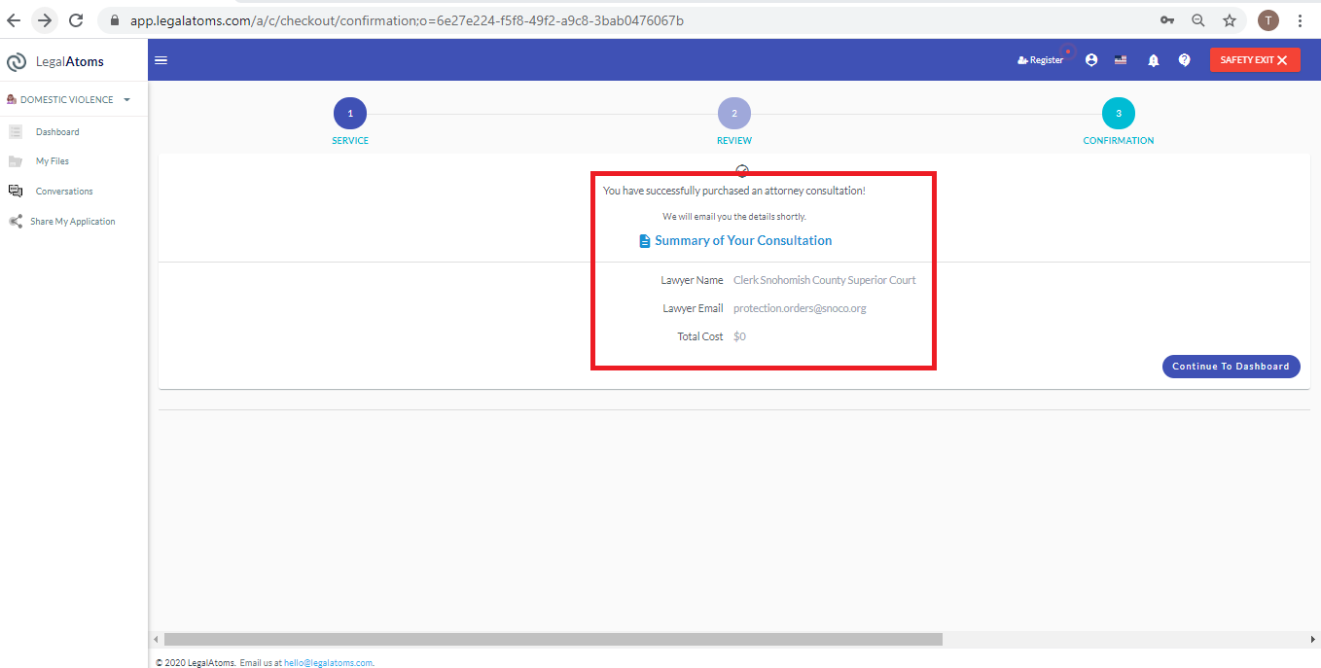1321x668 pixels.
Task: Open the saved passwords key icon
Action: pyautogui.click(x=1167, y=20)
